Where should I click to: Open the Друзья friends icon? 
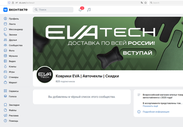5,40
